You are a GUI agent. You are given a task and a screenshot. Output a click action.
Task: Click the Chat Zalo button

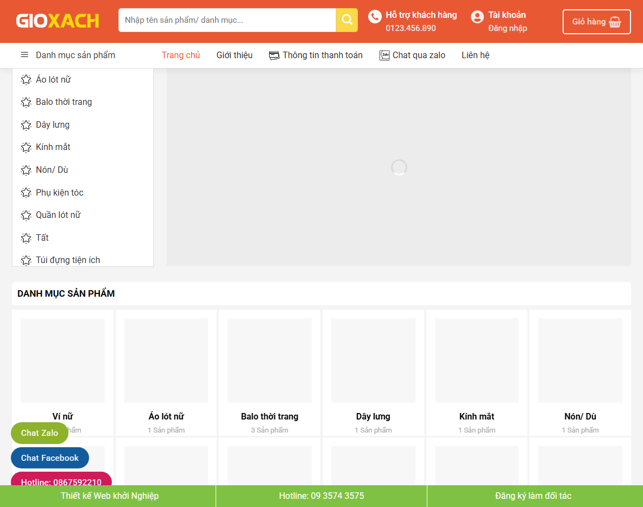[39, 433]
